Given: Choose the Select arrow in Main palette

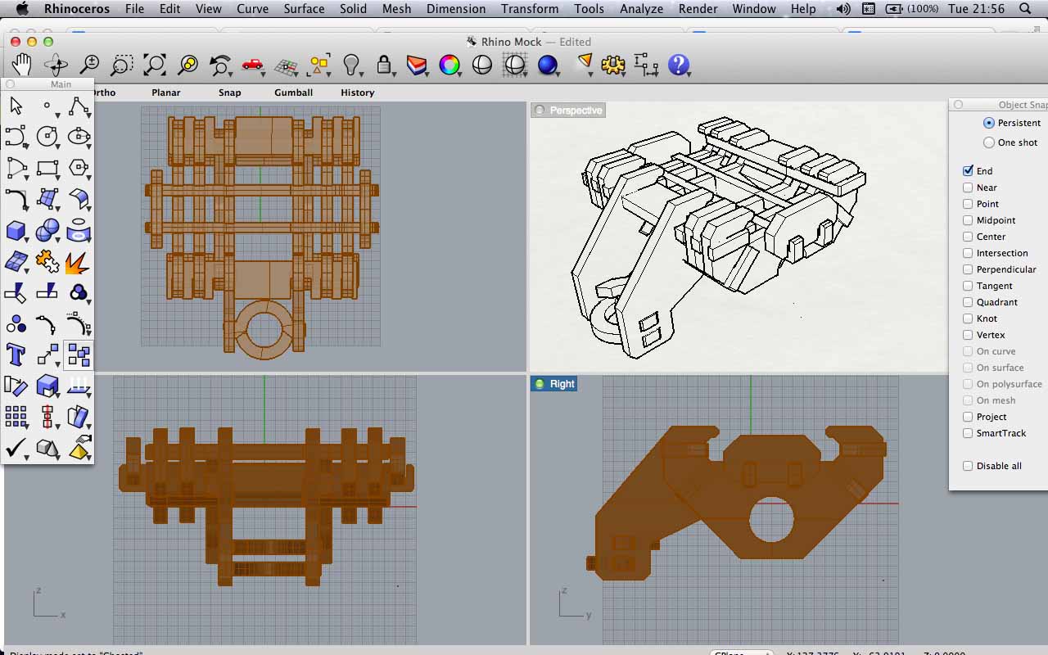Looking at the screenshot, I should click(x=16, y=106).
